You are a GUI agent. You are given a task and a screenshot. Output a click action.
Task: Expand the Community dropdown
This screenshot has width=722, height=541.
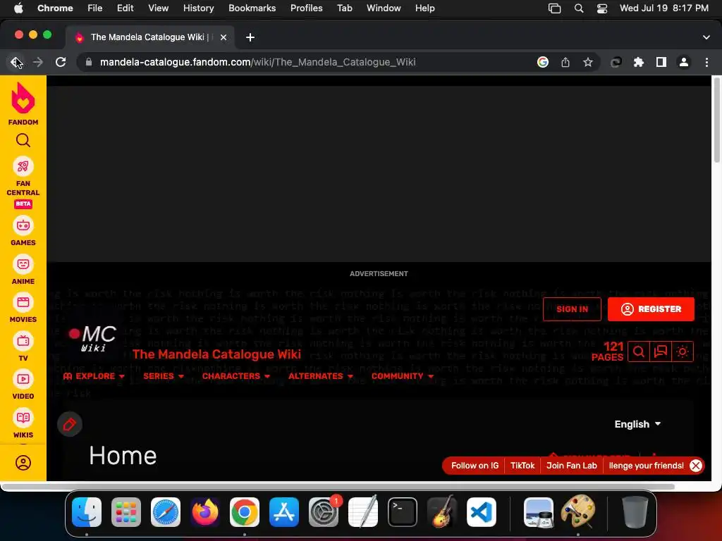pyautogui.click(x=403, y=376)
